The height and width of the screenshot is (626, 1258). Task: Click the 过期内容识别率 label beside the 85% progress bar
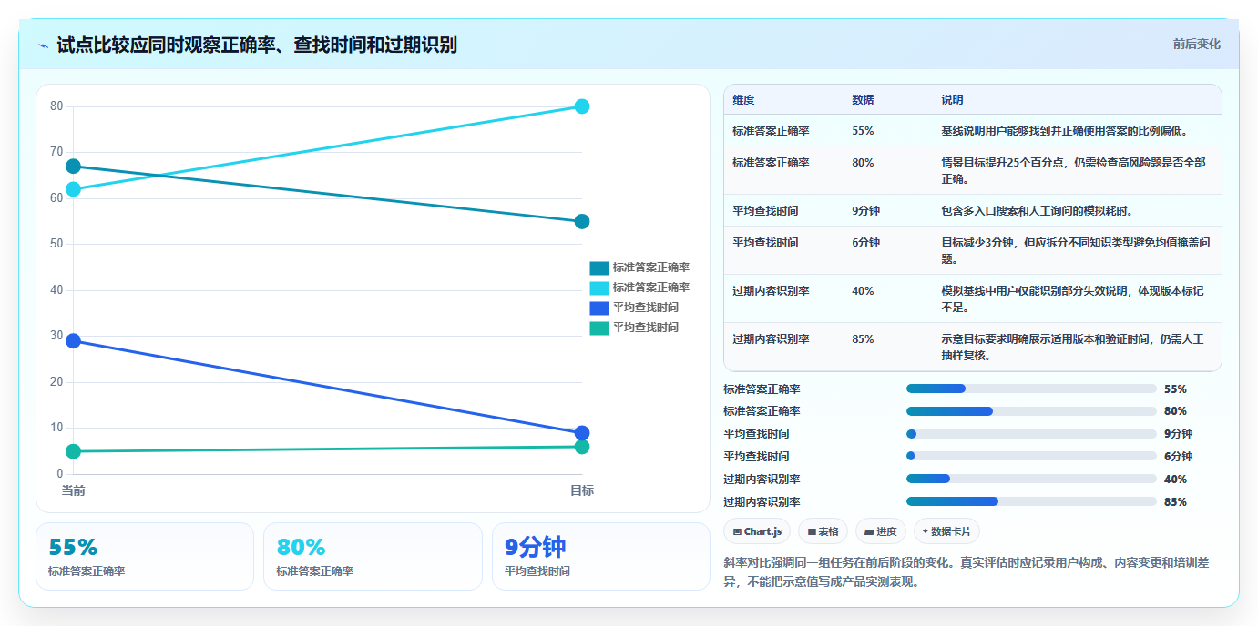pyautogui.click(x=762, y=502)
